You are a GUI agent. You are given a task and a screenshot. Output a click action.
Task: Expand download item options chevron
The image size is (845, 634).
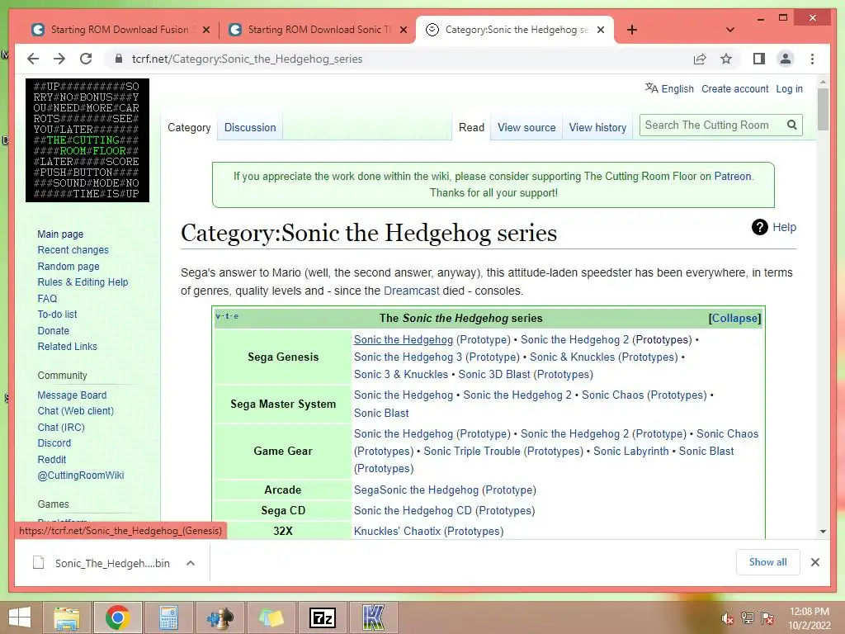(x=191, y=563)
